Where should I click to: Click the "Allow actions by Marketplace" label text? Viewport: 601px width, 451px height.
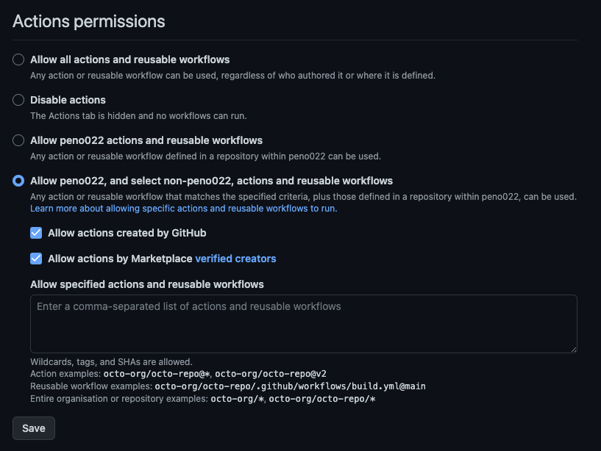(120, 259)
